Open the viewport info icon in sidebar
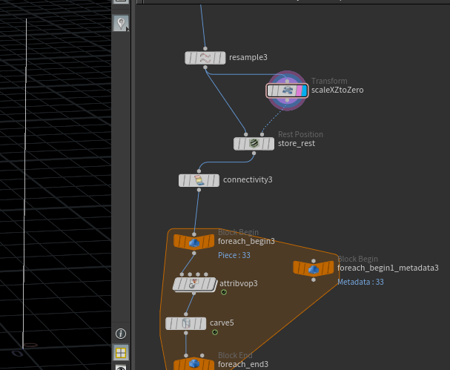This screenshot has width=450, height=370. tap(121, 334)
